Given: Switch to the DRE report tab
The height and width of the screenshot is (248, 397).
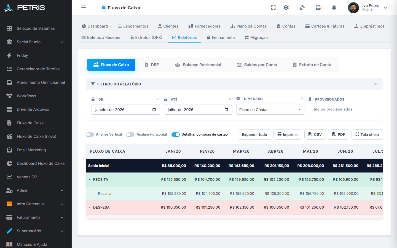Looking at the screenshot, I should click(152, 65).
